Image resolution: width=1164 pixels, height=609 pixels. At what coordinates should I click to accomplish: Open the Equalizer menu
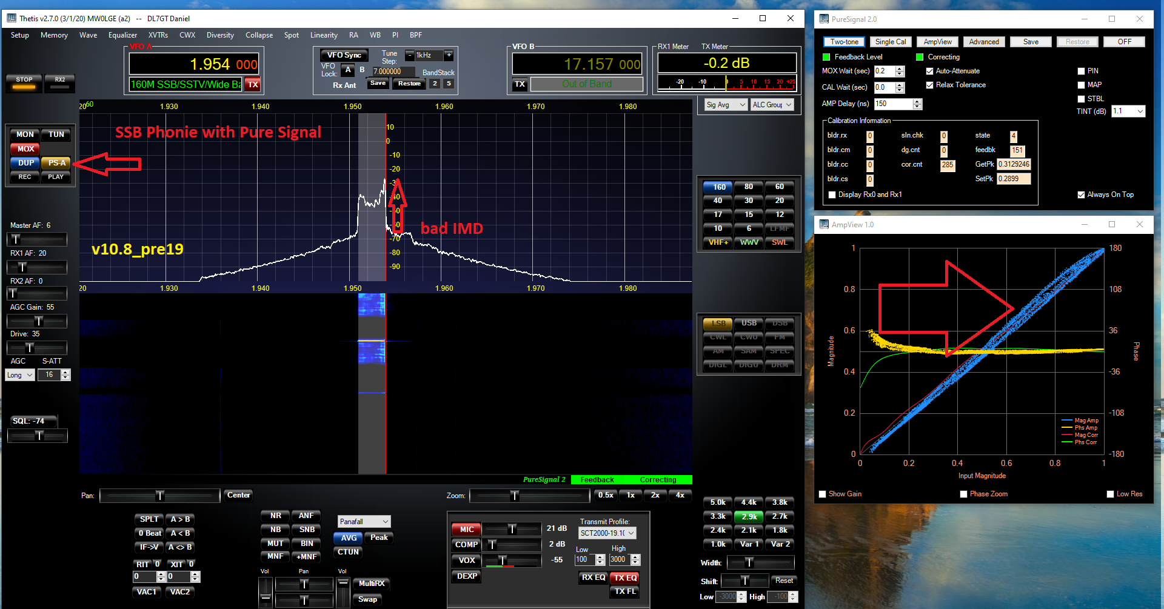coord(122,35)
